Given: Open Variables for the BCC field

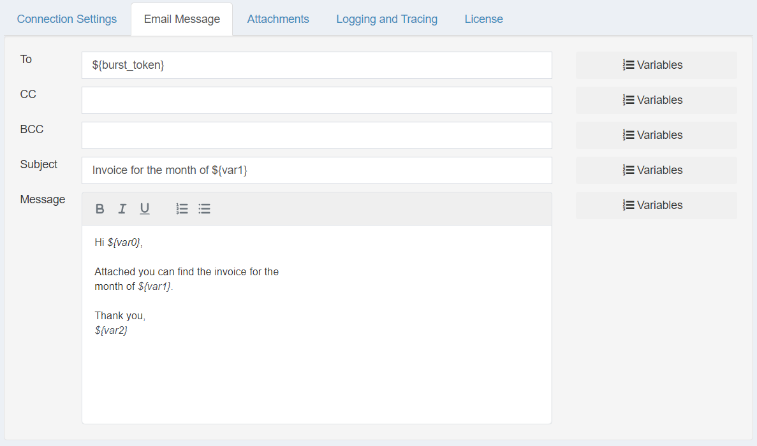Looking at the screenshot, I should pos(656,135).
